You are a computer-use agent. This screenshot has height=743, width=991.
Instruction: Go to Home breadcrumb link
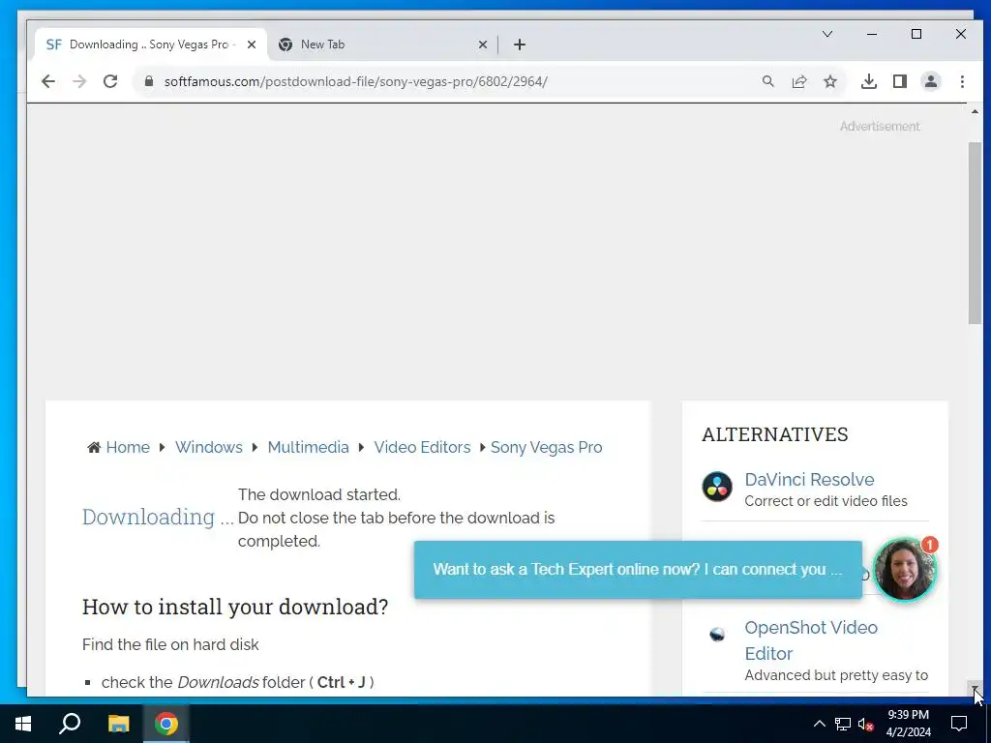[x=128, y=447]
